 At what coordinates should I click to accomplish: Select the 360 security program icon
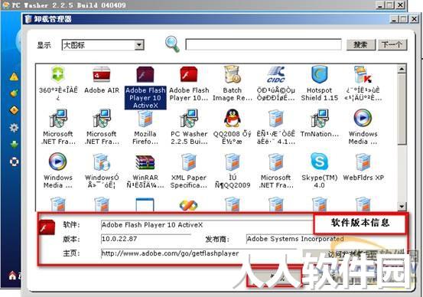(57, 74)
